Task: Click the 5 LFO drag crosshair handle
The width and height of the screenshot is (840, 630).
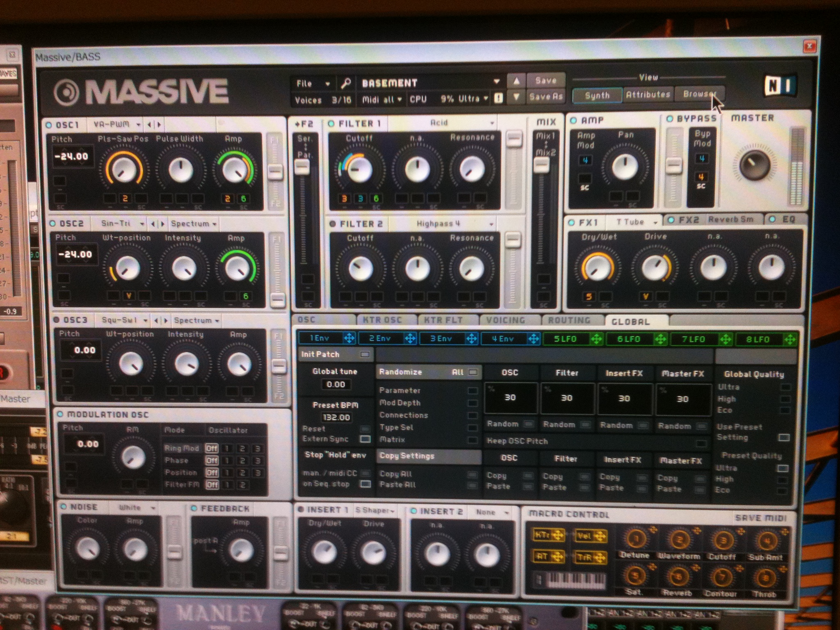Action: (596, 339)
